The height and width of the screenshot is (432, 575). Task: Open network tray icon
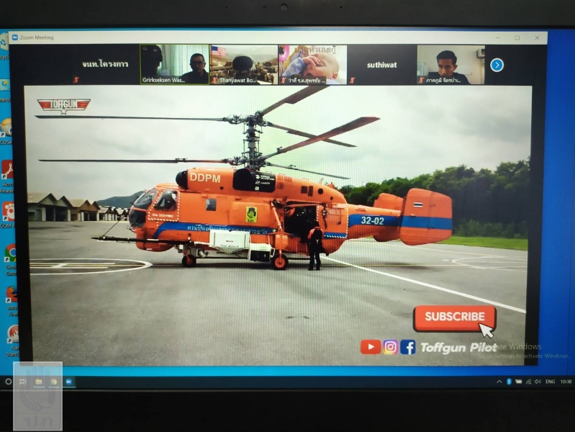[528, 382]
